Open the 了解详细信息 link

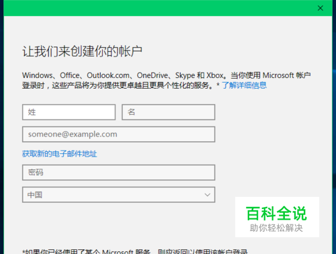[x=244, y=85]
